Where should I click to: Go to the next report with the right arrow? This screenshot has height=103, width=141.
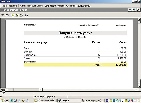134,10
